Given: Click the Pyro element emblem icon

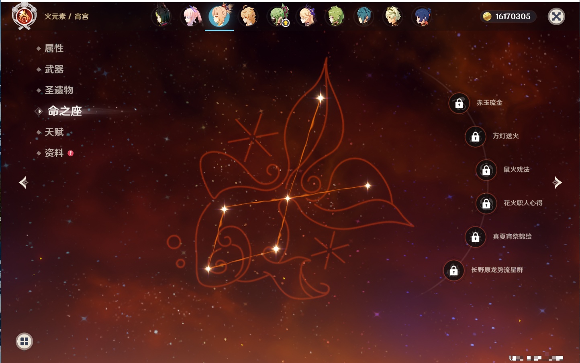Looking at the screenshot, I should tap(25, 16).
